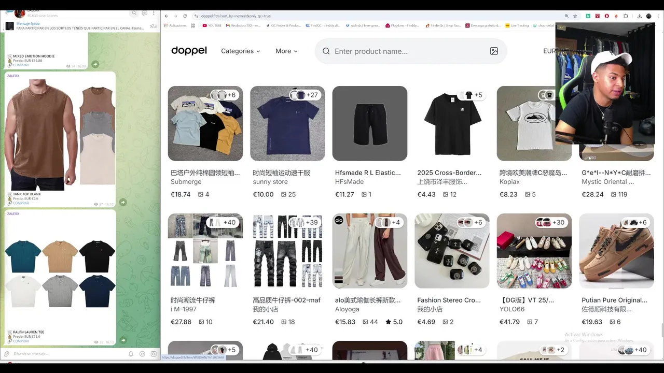This screenshot has height=373, width=664.
Task: Toggle Telegram silent broadcast bell
Action: coord(131,354)
